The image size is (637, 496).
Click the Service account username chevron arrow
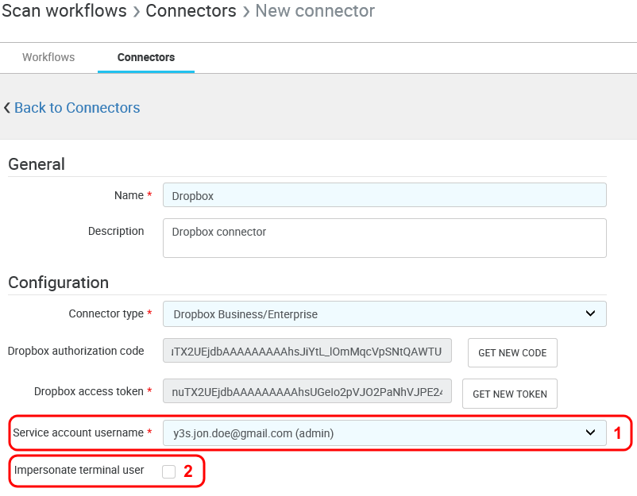590,433
